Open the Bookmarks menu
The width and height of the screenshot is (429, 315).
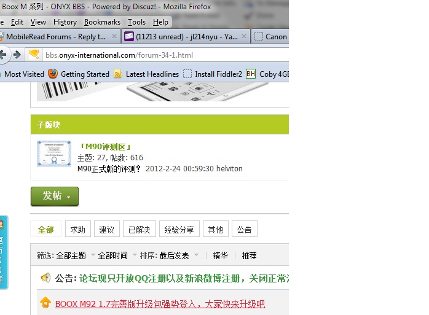(102, 22)
